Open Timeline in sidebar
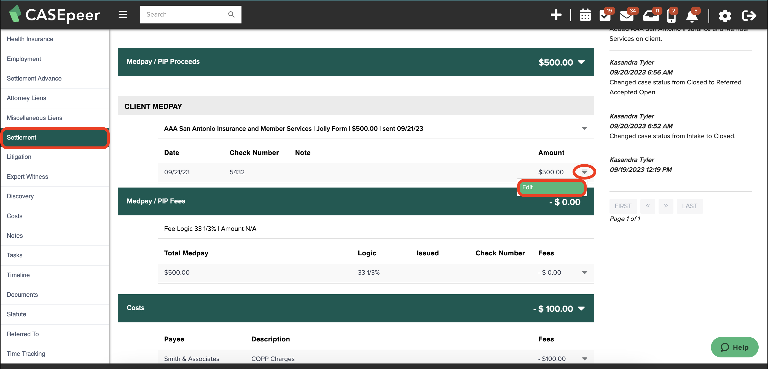The width and height of the screenshot is (768, 369). [55, 275]
